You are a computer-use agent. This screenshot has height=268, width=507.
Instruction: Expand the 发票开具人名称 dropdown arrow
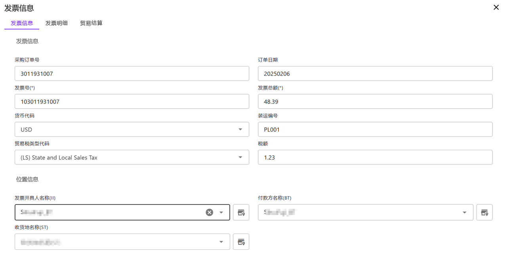(x=221, y=212)
